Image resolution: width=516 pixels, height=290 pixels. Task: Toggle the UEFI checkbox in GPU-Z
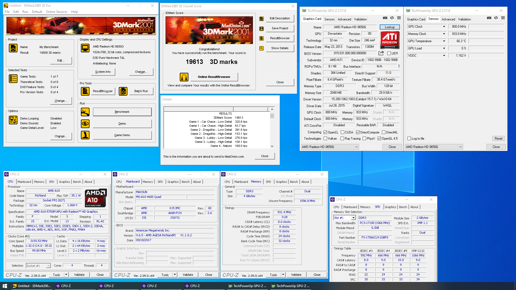[389, 53]
